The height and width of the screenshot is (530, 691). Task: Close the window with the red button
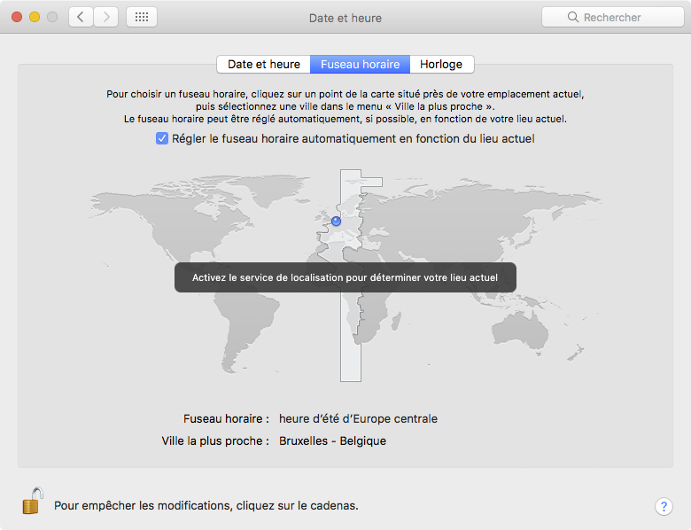[x=17, y=17]
